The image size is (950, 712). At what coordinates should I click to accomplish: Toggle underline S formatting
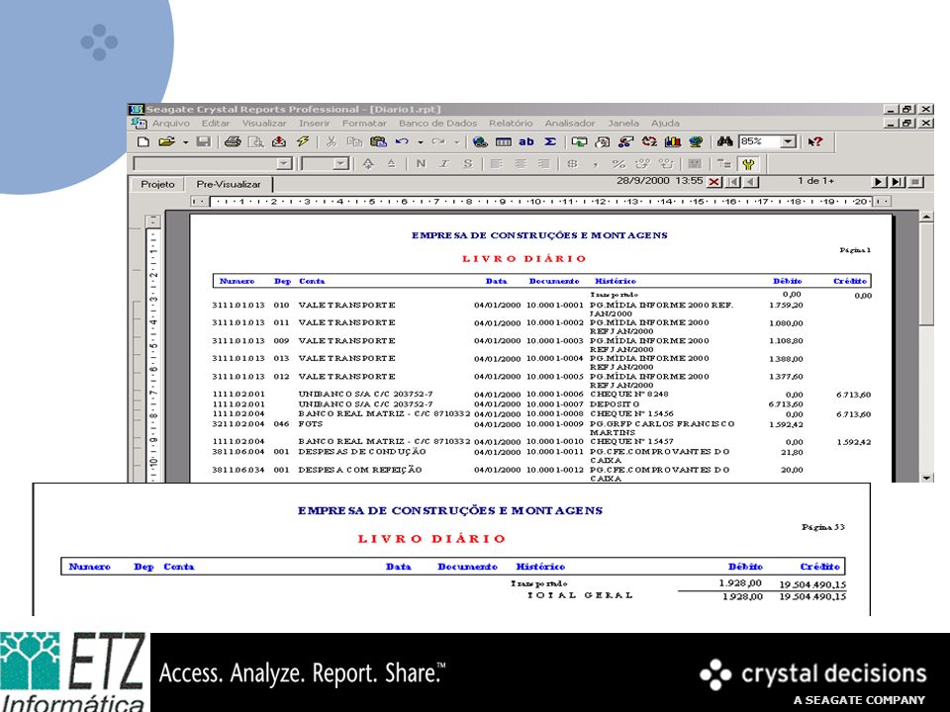pyautogui.click(x=468, y=164)
